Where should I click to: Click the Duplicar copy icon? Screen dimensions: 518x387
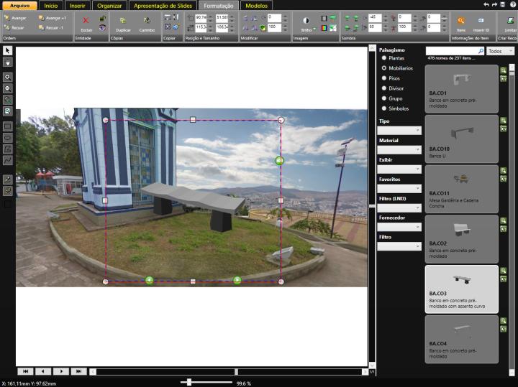click(123, 20)
